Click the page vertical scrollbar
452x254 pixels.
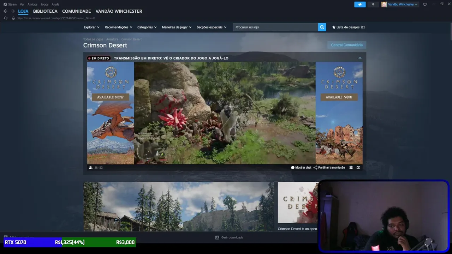[x=451, y=31]
